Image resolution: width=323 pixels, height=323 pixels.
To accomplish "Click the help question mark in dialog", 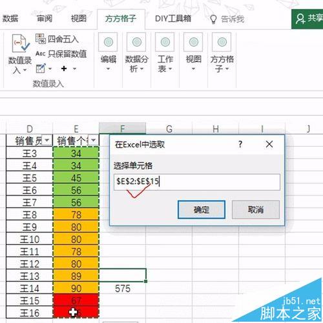I will coord(240,144).
